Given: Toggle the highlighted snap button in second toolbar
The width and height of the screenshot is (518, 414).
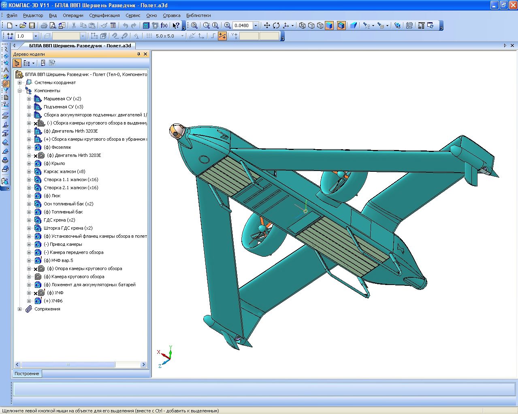Looking at the screenshot, I should [222, 36].
